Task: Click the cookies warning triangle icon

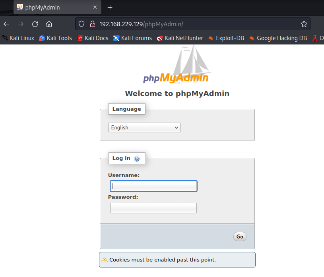Action: (105, 260)
